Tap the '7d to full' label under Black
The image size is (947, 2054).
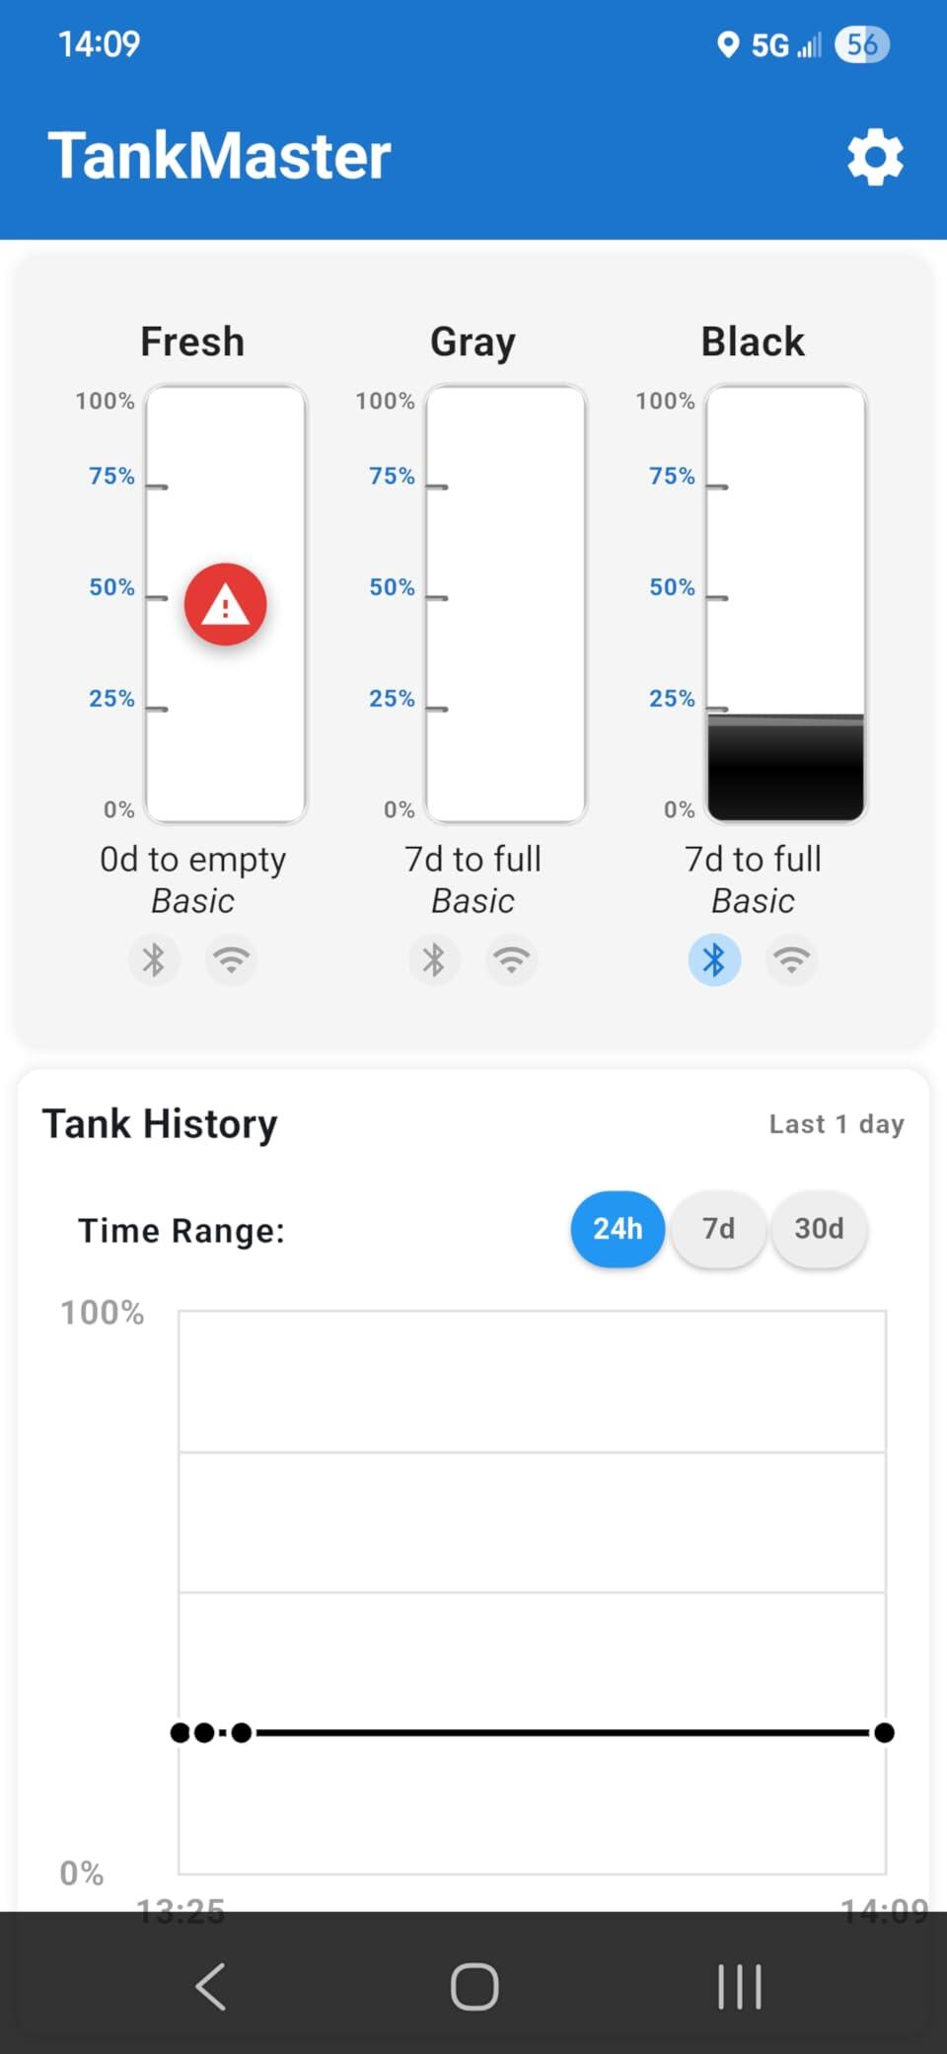(x=753, y=859)
